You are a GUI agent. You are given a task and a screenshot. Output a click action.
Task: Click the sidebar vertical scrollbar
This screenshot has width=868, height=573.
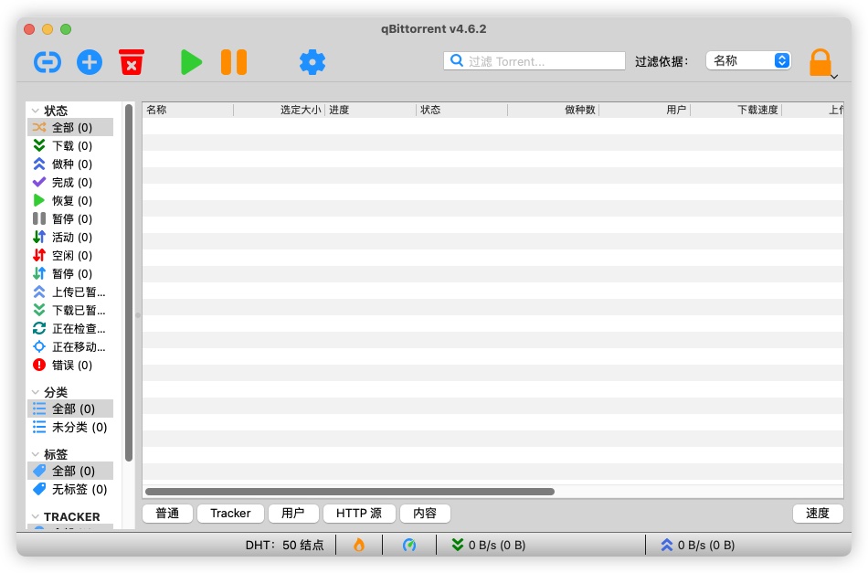[129, 282]
